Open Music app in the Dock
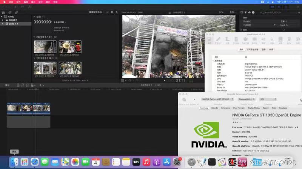 (146, 162)
